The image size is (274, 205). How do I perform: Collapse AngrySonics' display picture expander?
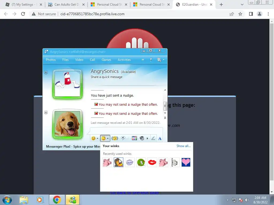click(x=46, y=72)
